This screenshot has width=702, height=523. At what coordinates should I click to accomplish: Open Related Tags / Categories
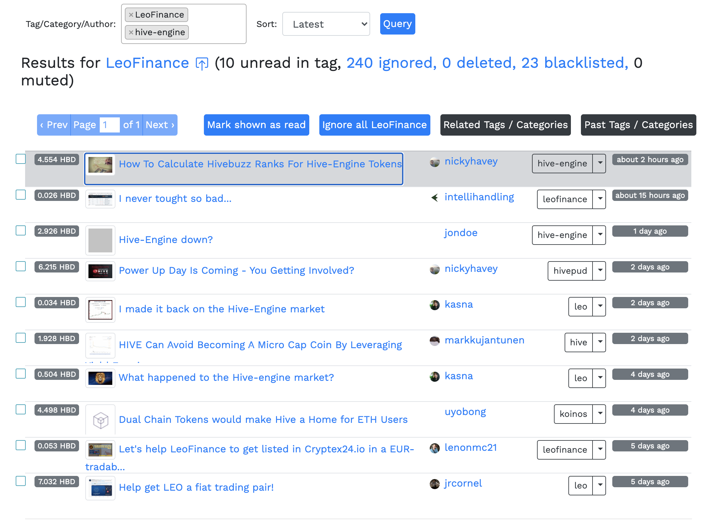tap(505, 125)
